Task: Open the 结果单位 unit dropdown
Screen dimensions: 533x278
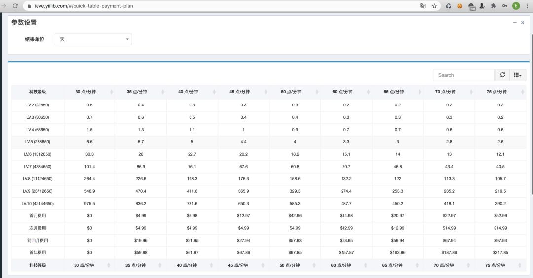Action: (x=93, y=39)
